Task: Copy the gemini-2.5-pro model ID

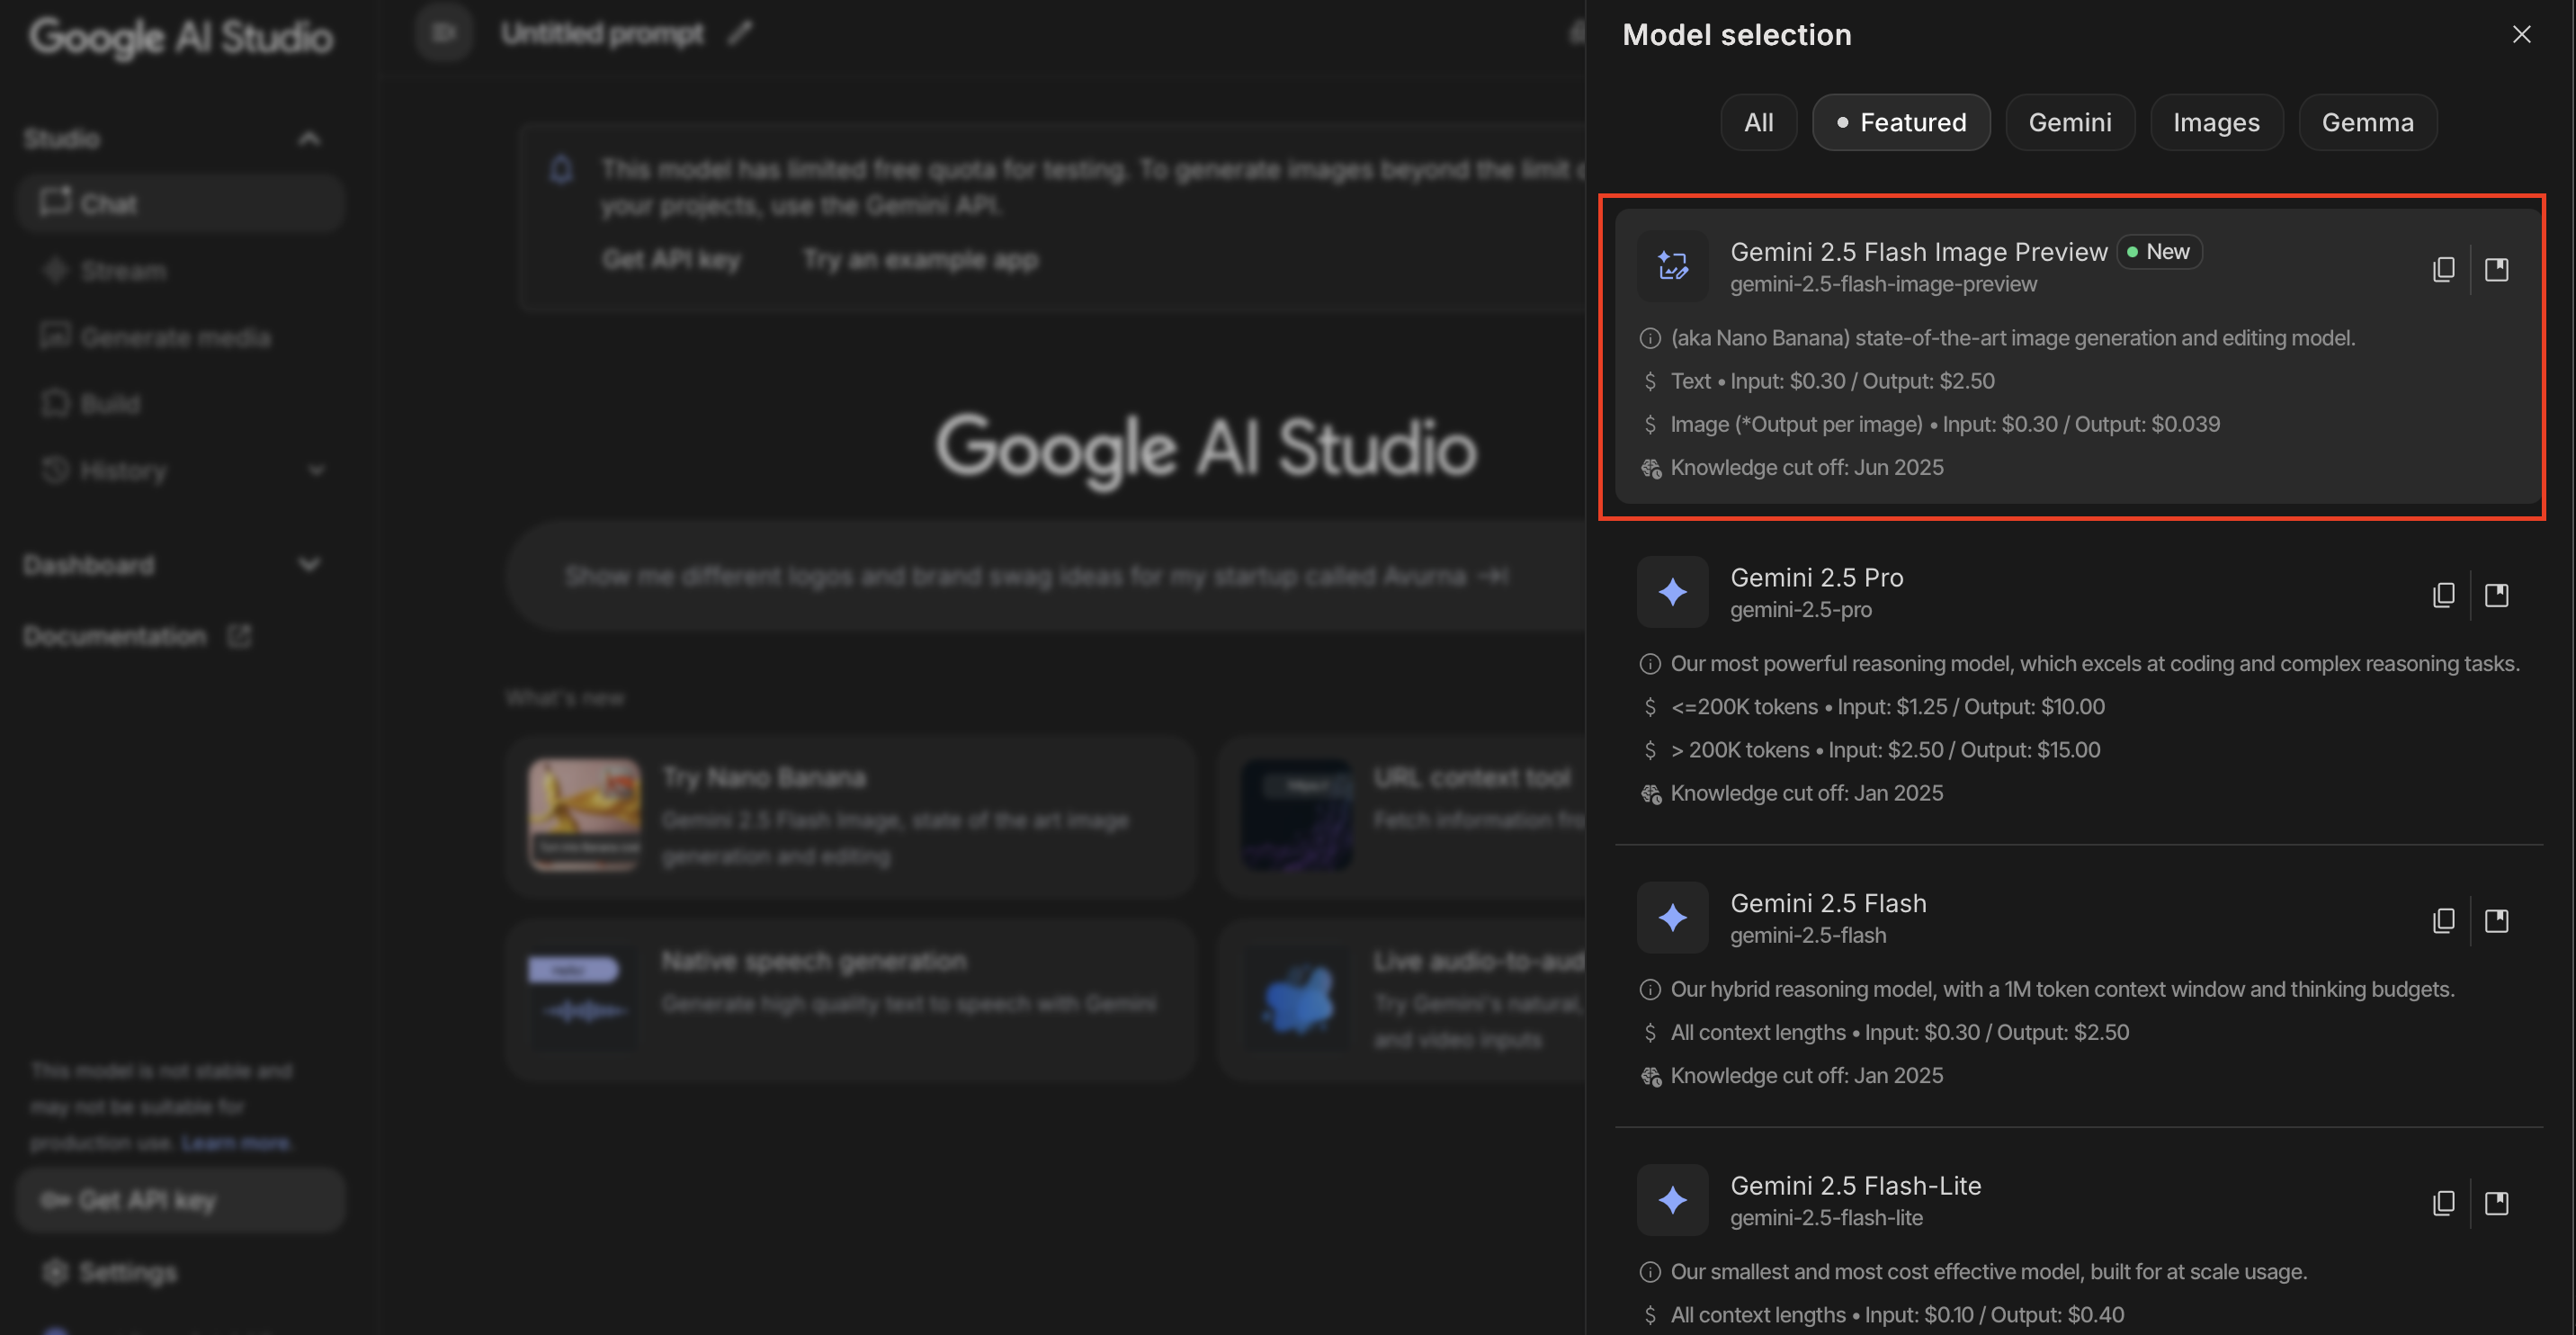Action: pos(2443,594)
